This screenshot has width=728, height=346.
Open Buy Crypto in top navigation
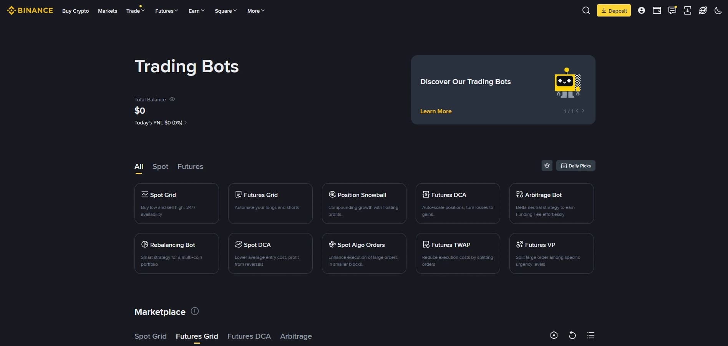pos(75,11)
